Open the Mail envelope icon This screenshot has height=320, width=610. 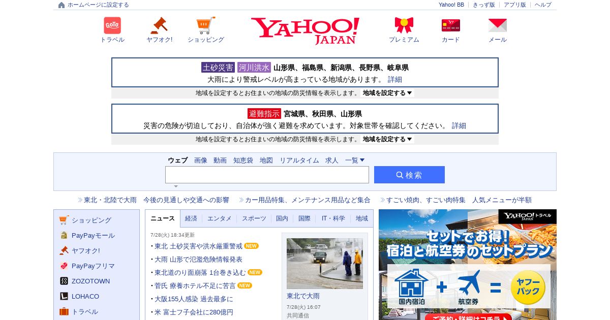(x=498, y=25)
